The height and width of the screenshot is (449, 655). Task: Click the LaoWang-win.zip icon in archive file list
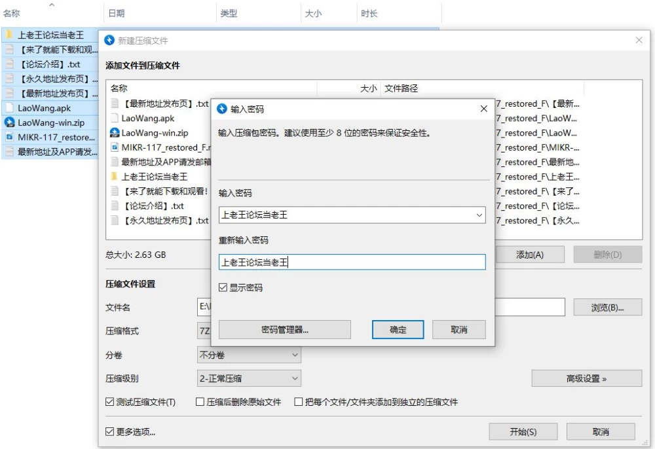(x=115, y=133)
